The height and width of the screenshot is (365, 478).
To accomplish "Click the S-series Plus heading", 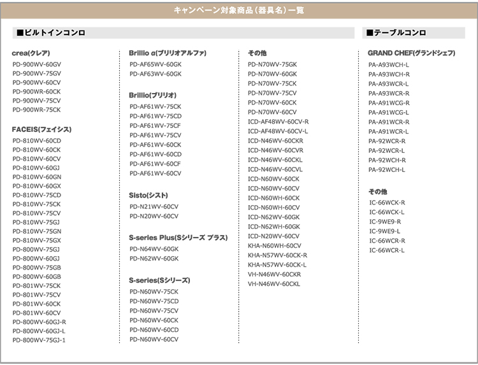I will pyautogui.click(x=178, y=238).
